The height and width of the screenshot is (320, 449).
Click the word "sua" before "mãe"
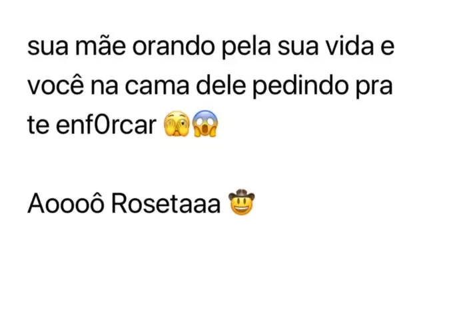pos(48,47)
